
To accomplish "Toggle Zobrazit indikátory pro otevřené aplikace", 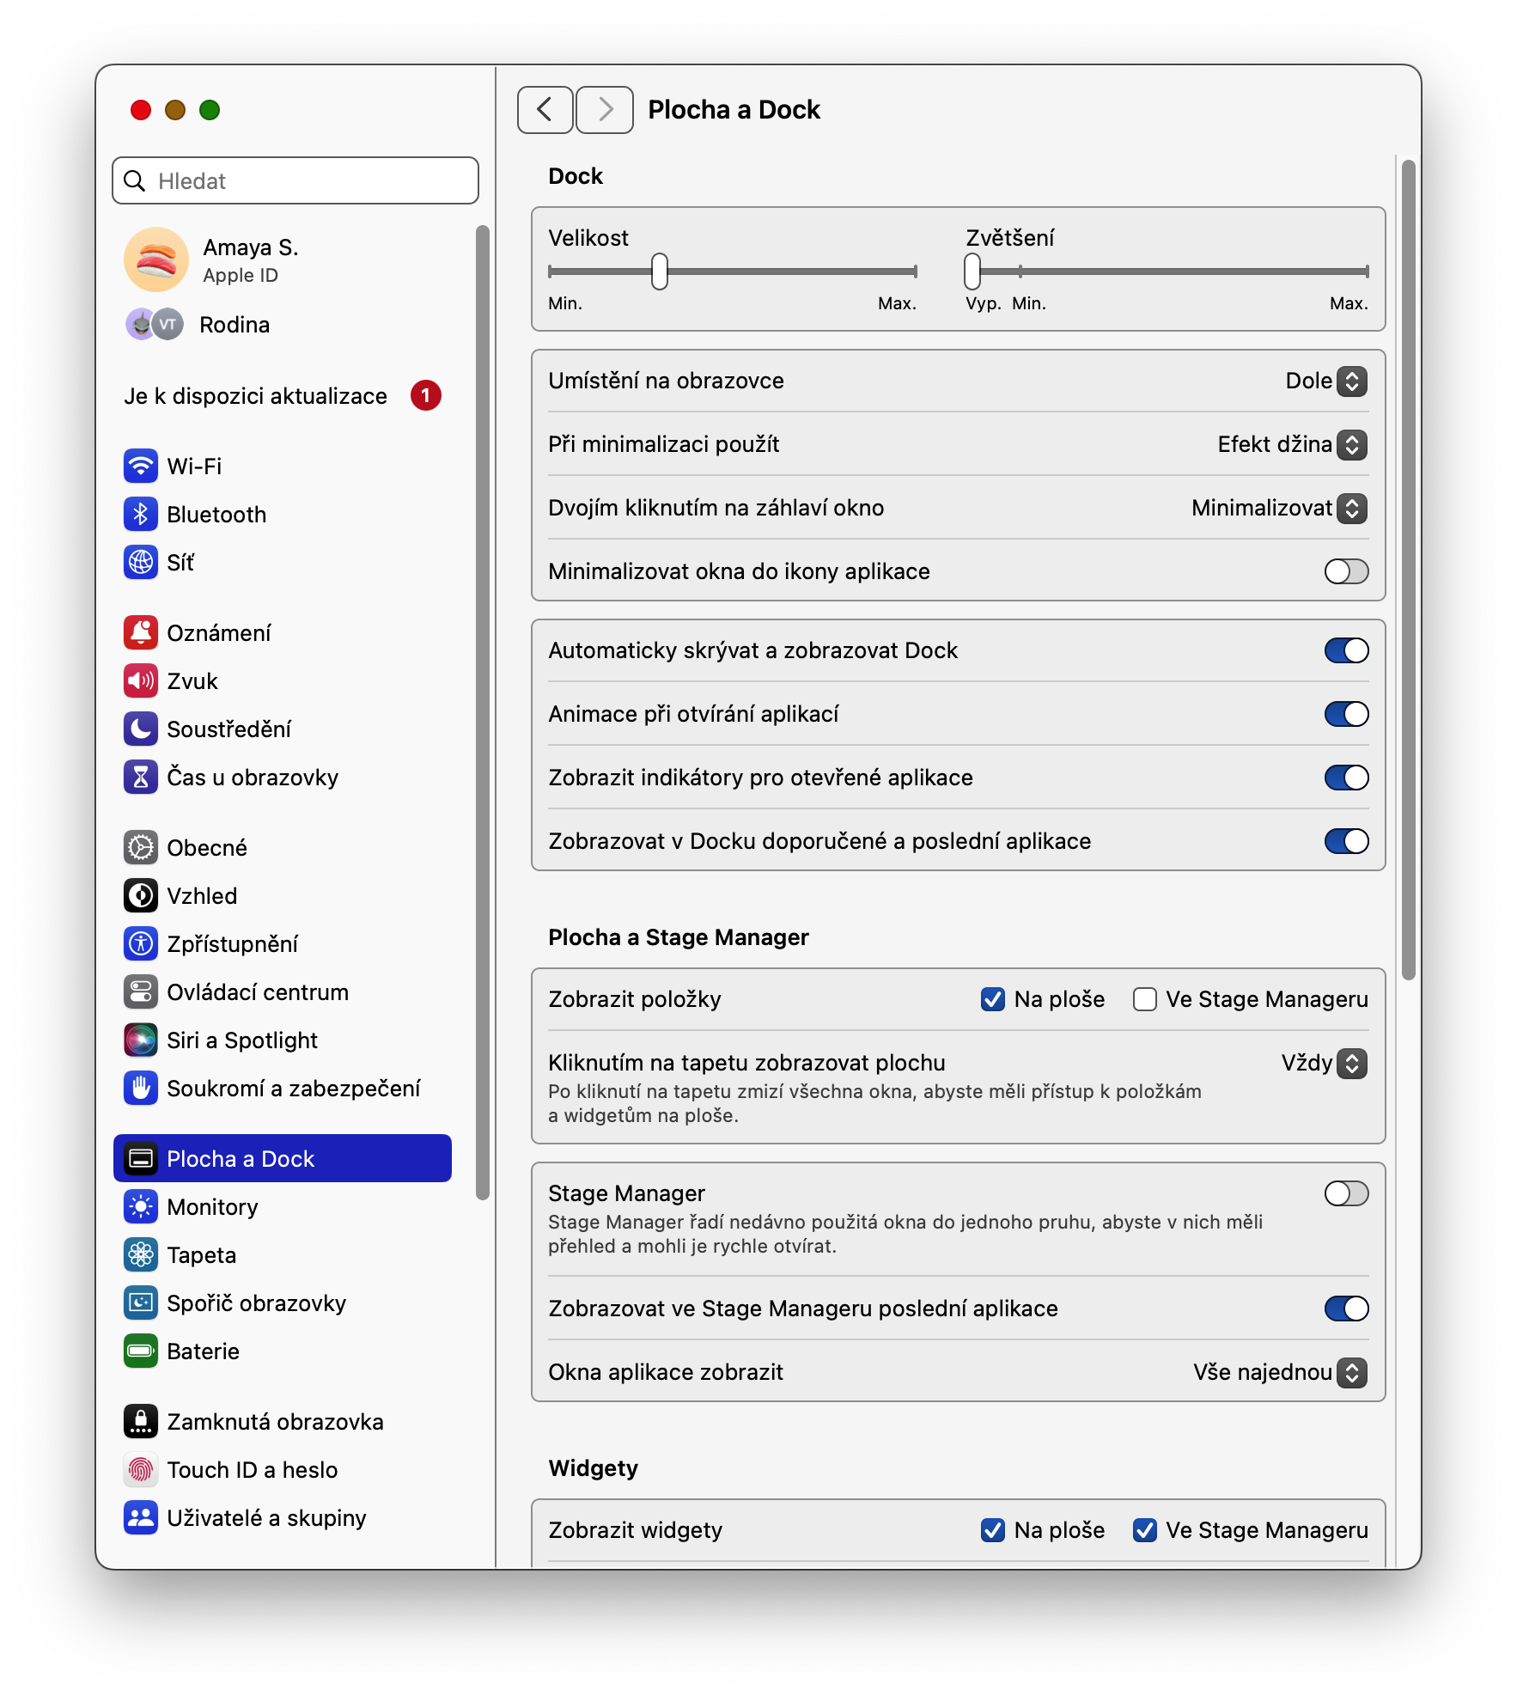I will point(1346,778).
